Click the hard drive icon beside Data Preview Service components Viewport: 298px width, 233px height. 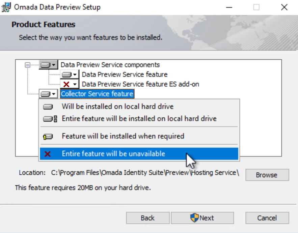coord(45,65)
